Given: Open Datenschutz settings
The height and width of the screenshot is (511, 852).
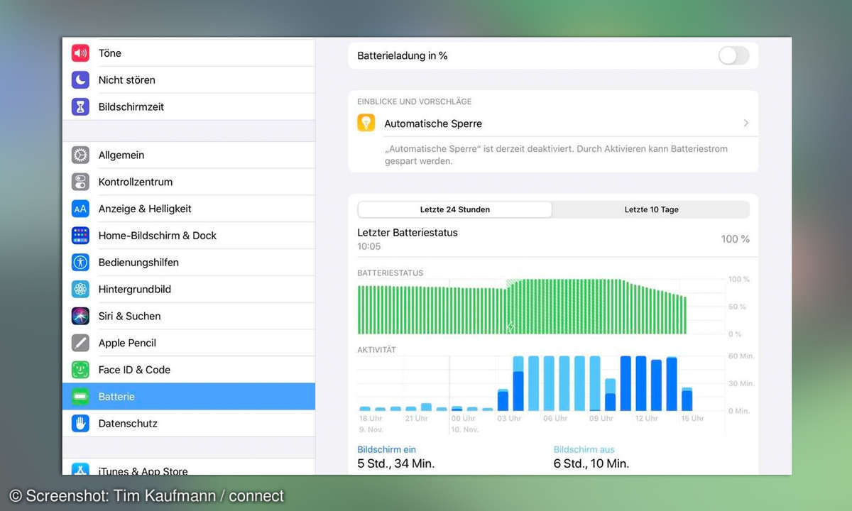Looking at the screenshot, I should pos(189,423).
